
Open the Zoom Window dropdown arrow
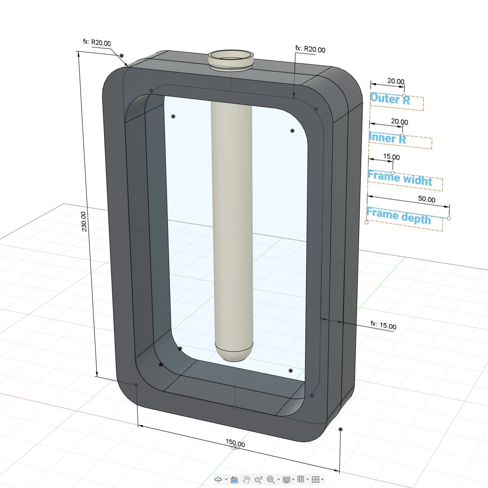(279, 480)
